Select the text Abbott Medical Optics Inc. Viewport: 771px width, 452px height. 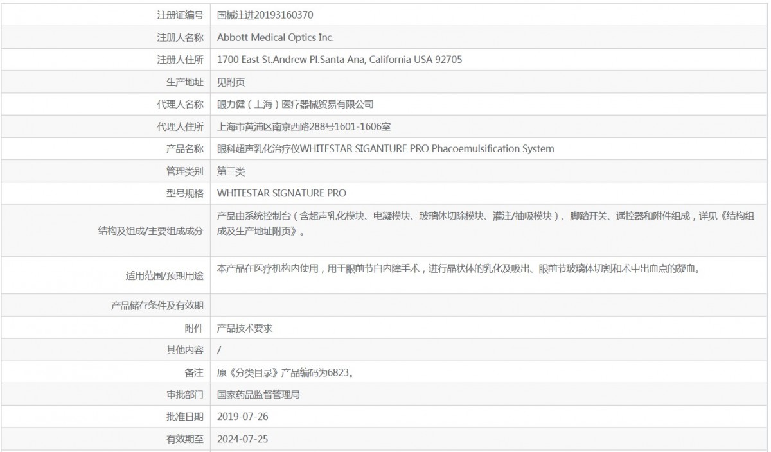276,37
